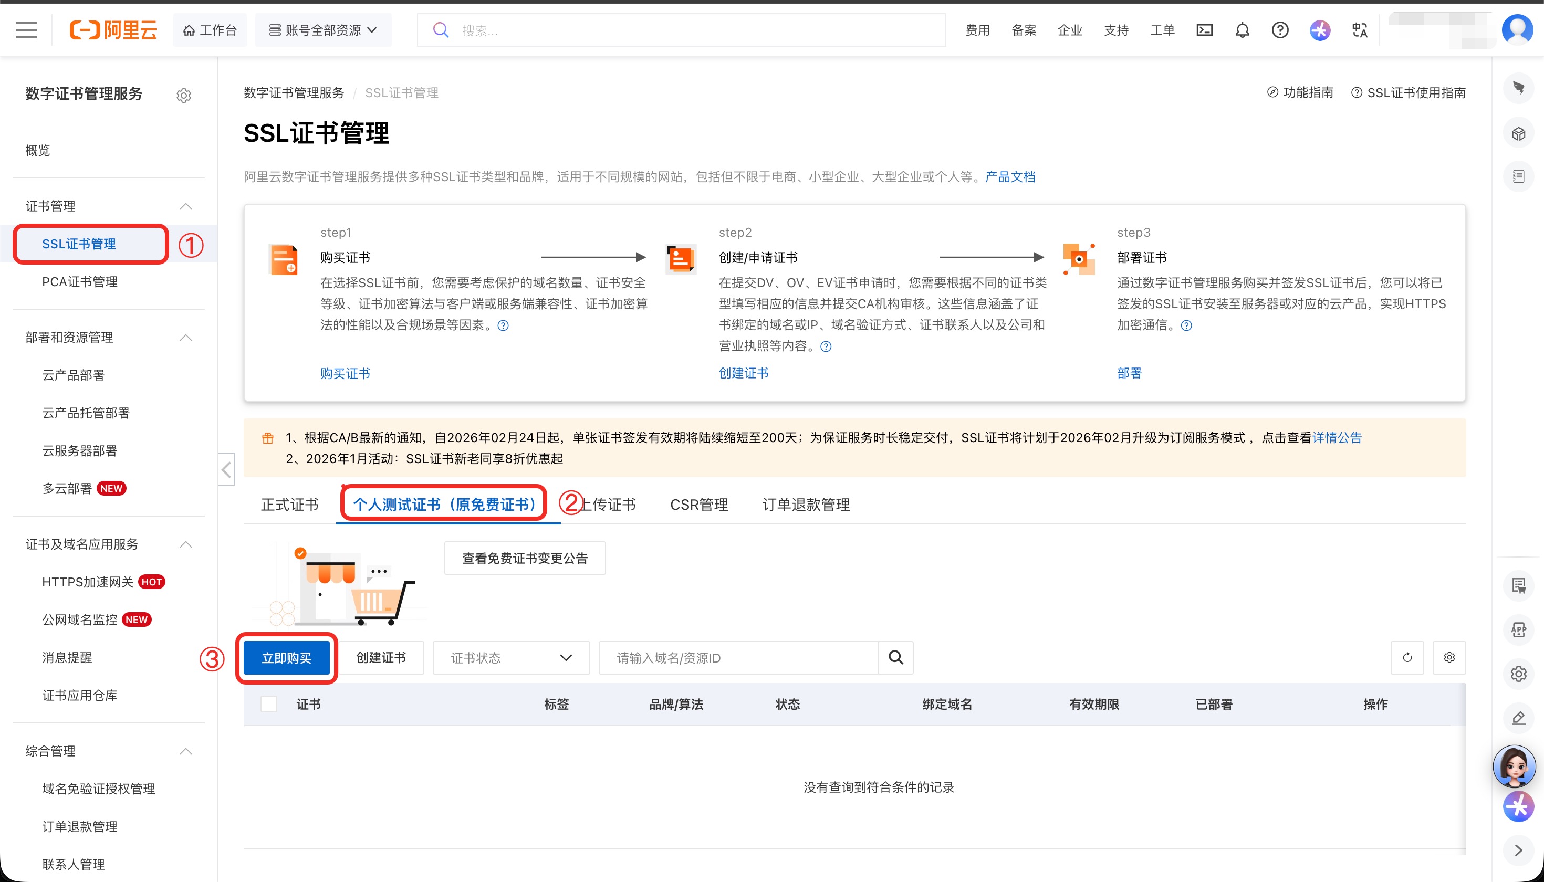The image size is (1544, 882).
Task: Switch to the 正式证书 tab
Action: point(290,504)
